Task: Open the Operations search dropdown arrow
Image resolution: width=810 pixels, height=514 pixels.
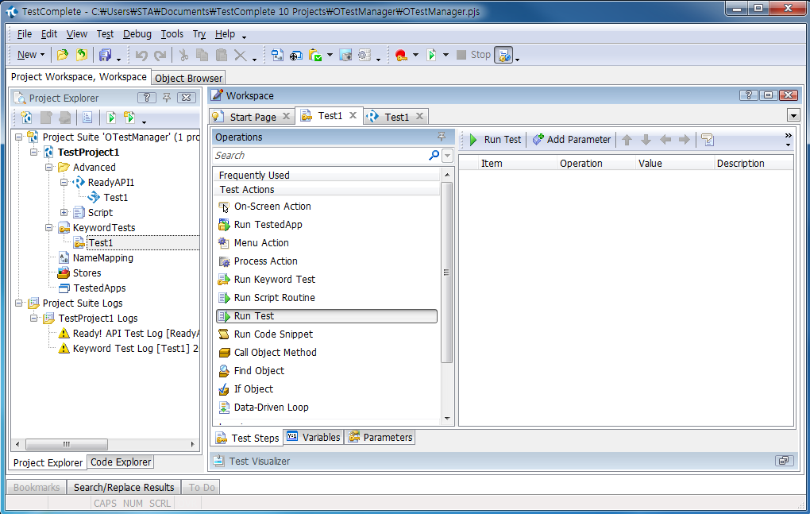Action: 447,156
